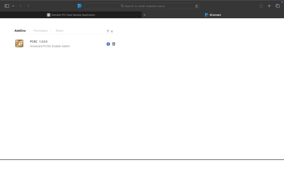Reload the current page
Viewport: 284px width, 177px height.
point(197,6)
